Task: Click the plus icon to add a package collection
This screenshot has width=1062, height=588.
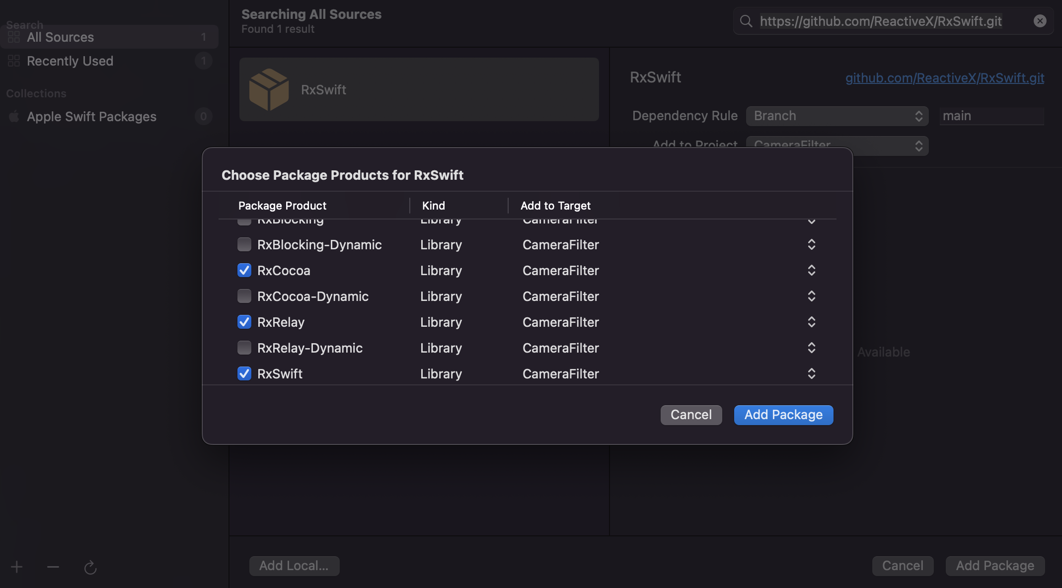Action: pos(17,567)
